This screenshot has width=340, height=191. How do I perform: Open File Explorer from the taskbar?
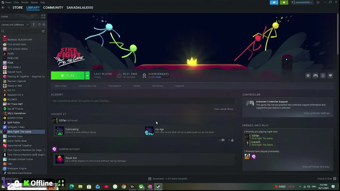pyautogui.click(x=80, y=187)
